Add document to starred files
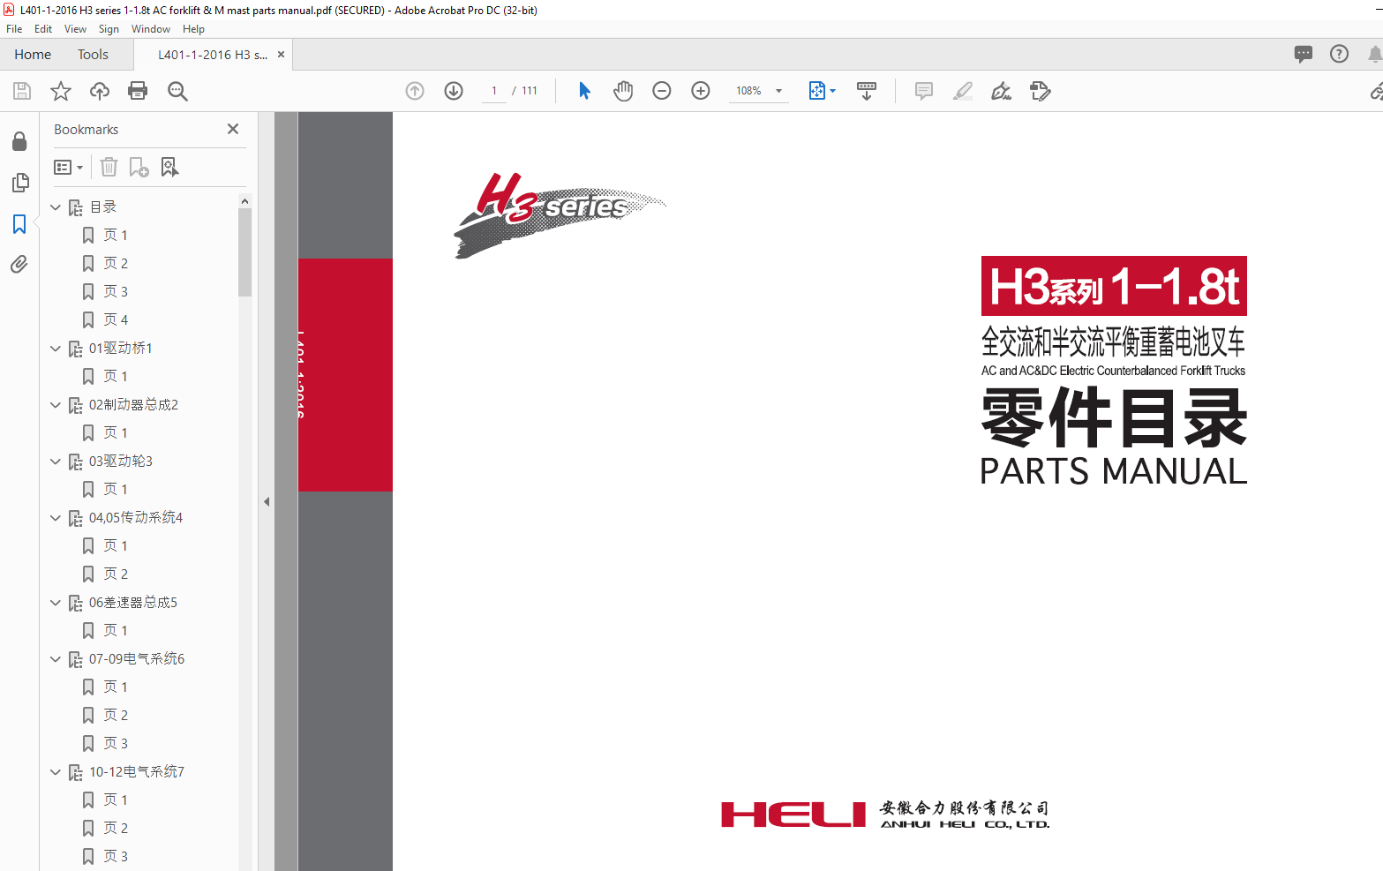The image size is (1383, 871). pyautogui.click(x=61, y=91)
